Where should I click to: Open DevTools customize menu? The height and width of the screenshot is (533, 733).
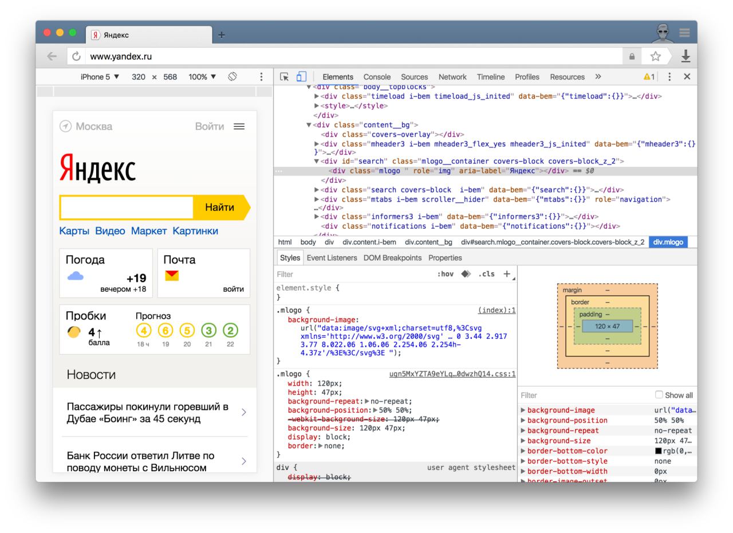669,77
